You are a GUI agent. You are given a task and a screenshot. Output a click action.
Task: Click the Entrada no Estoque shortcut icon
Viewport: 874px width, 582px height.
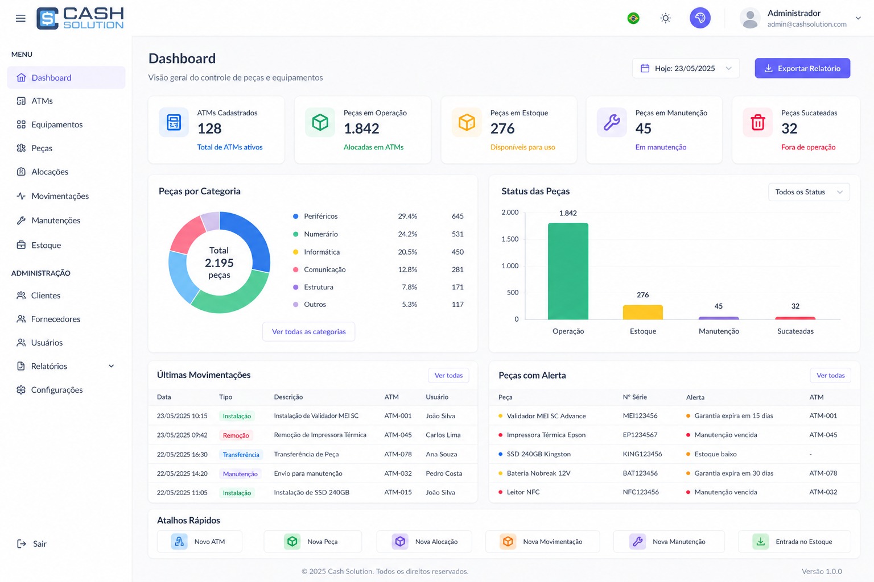(761, 542)
